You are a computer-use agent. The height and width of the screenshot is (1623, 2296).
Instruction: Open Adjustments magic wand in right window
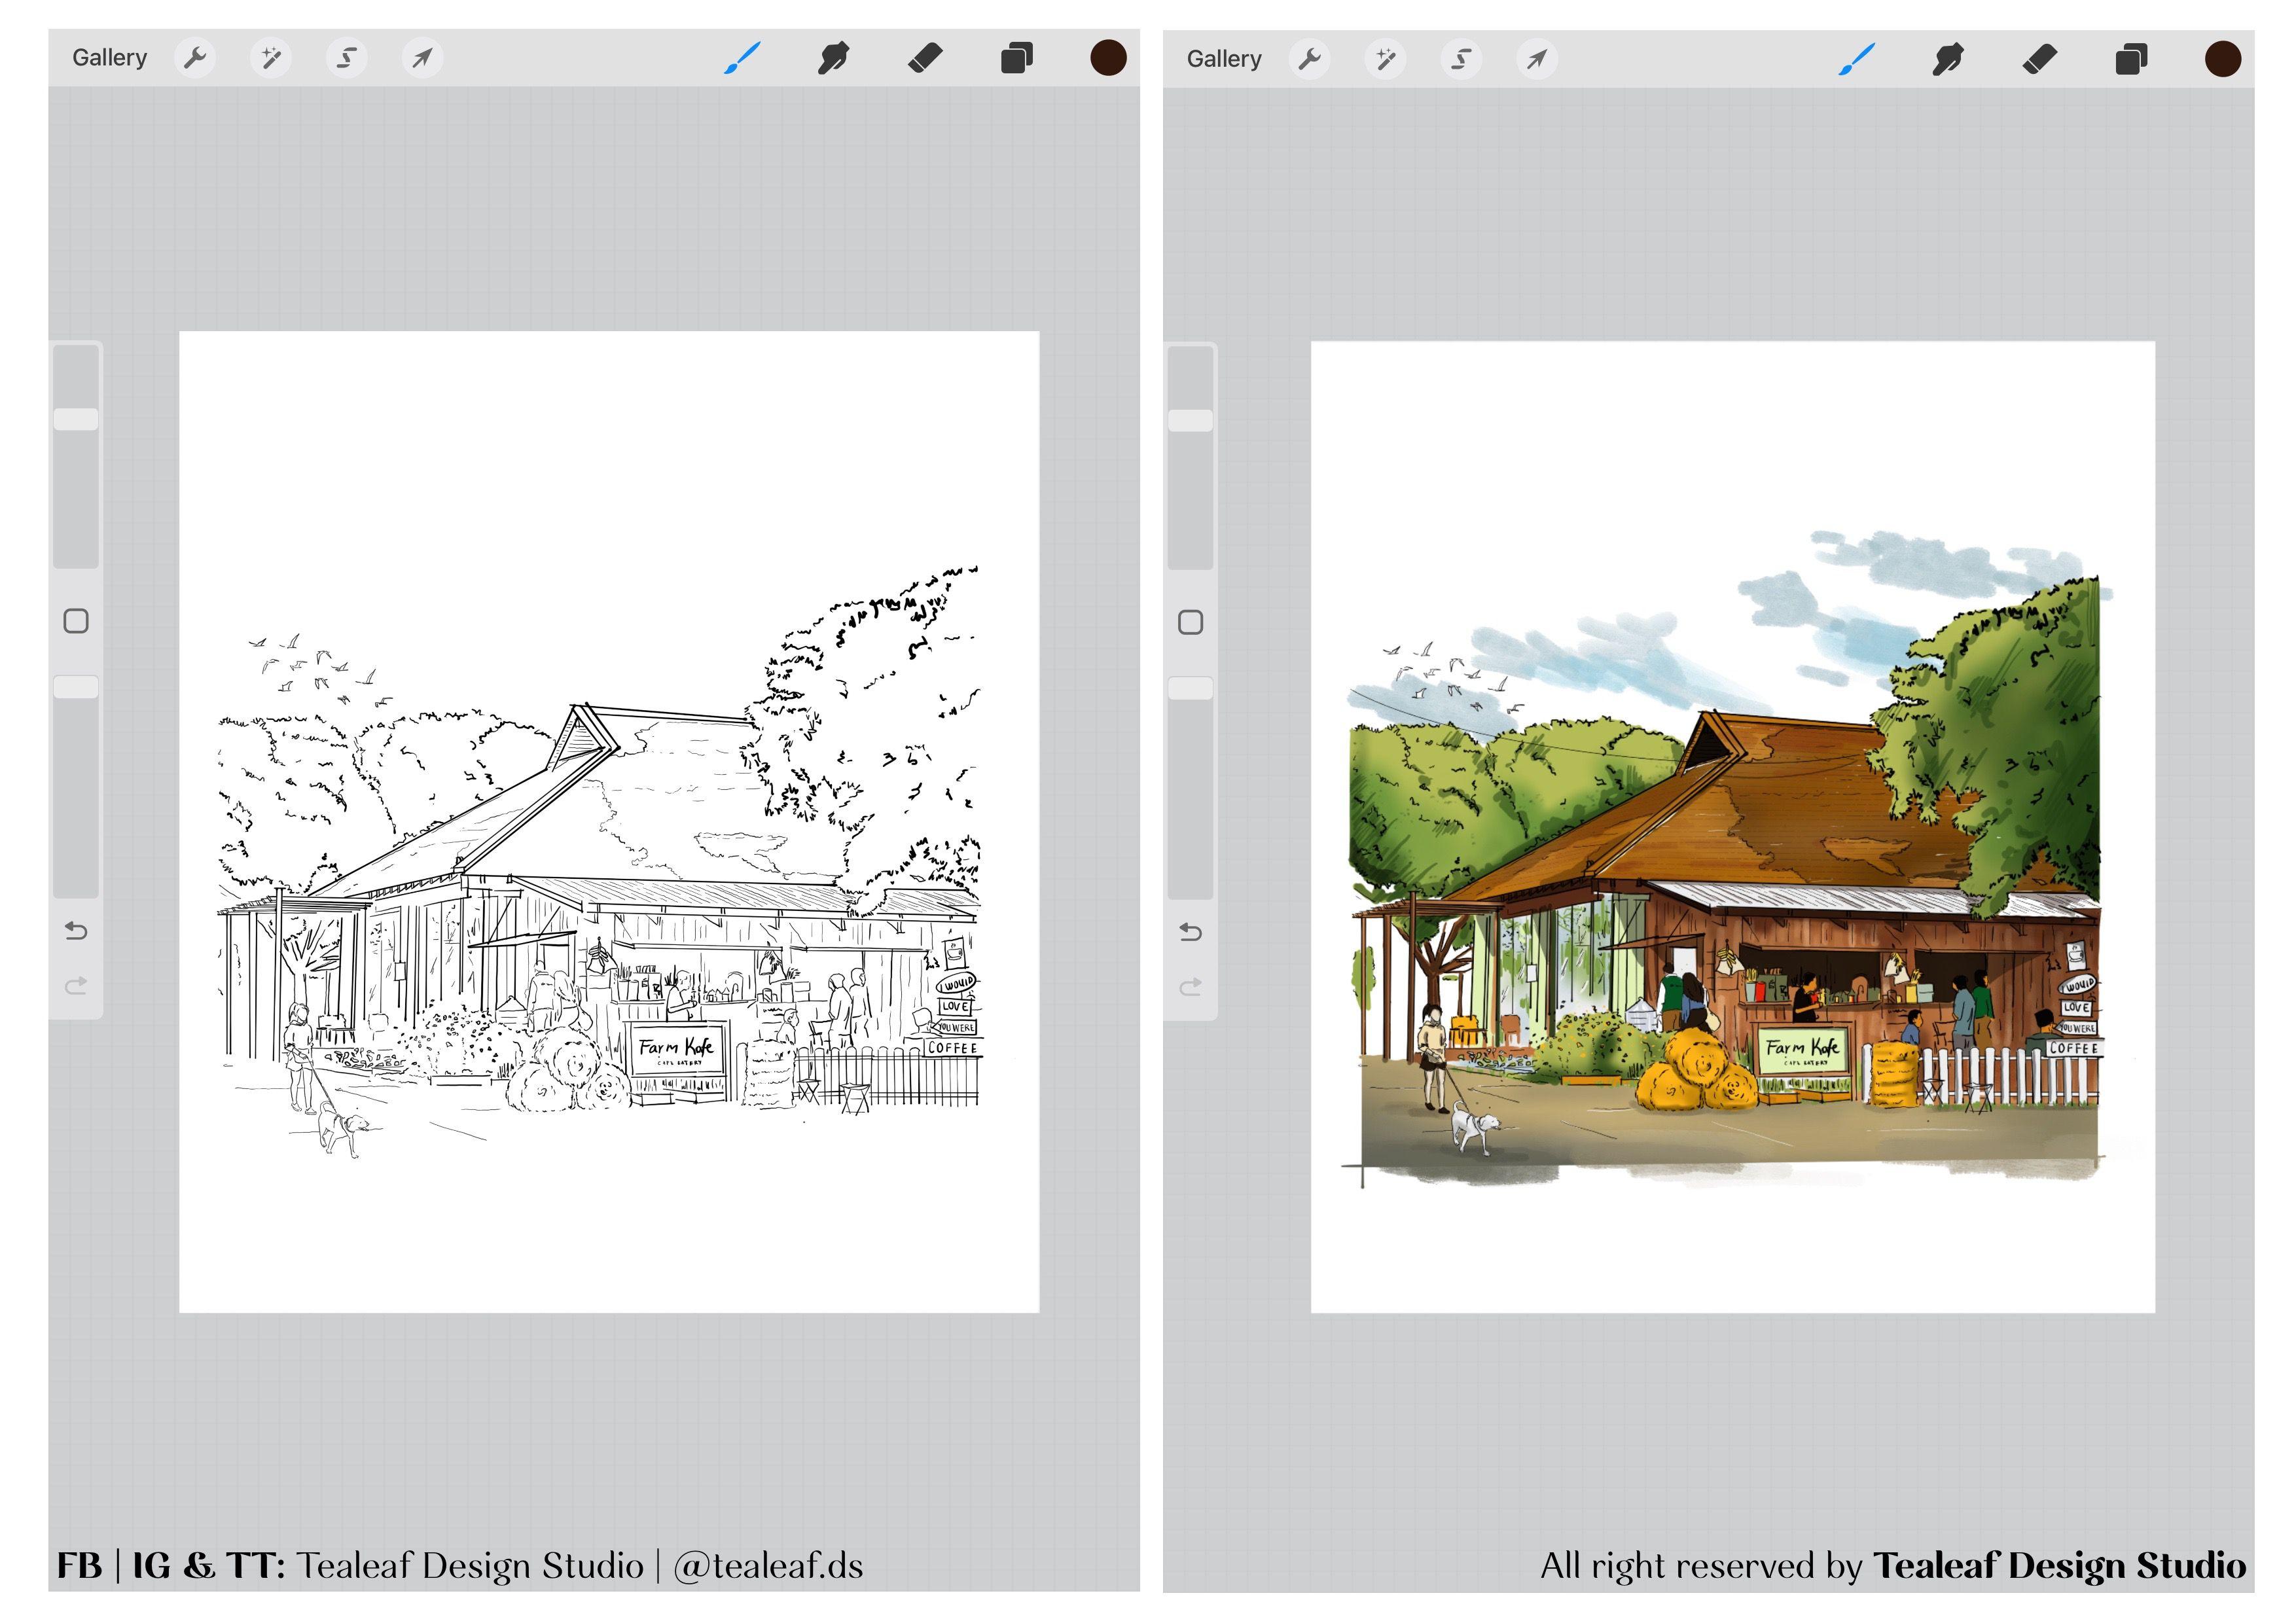(x=1385, y=59)
